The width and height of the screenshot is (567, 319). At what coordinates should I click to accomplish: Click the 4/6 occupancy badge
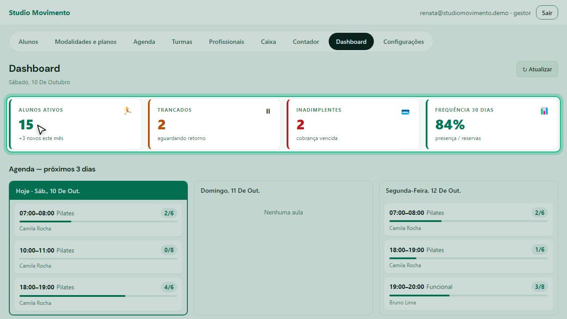point(169,287)
